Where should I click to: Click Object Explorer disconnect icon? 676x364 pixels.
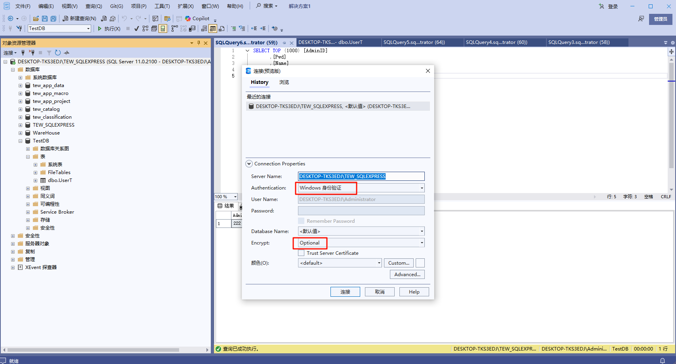(32, 53)
